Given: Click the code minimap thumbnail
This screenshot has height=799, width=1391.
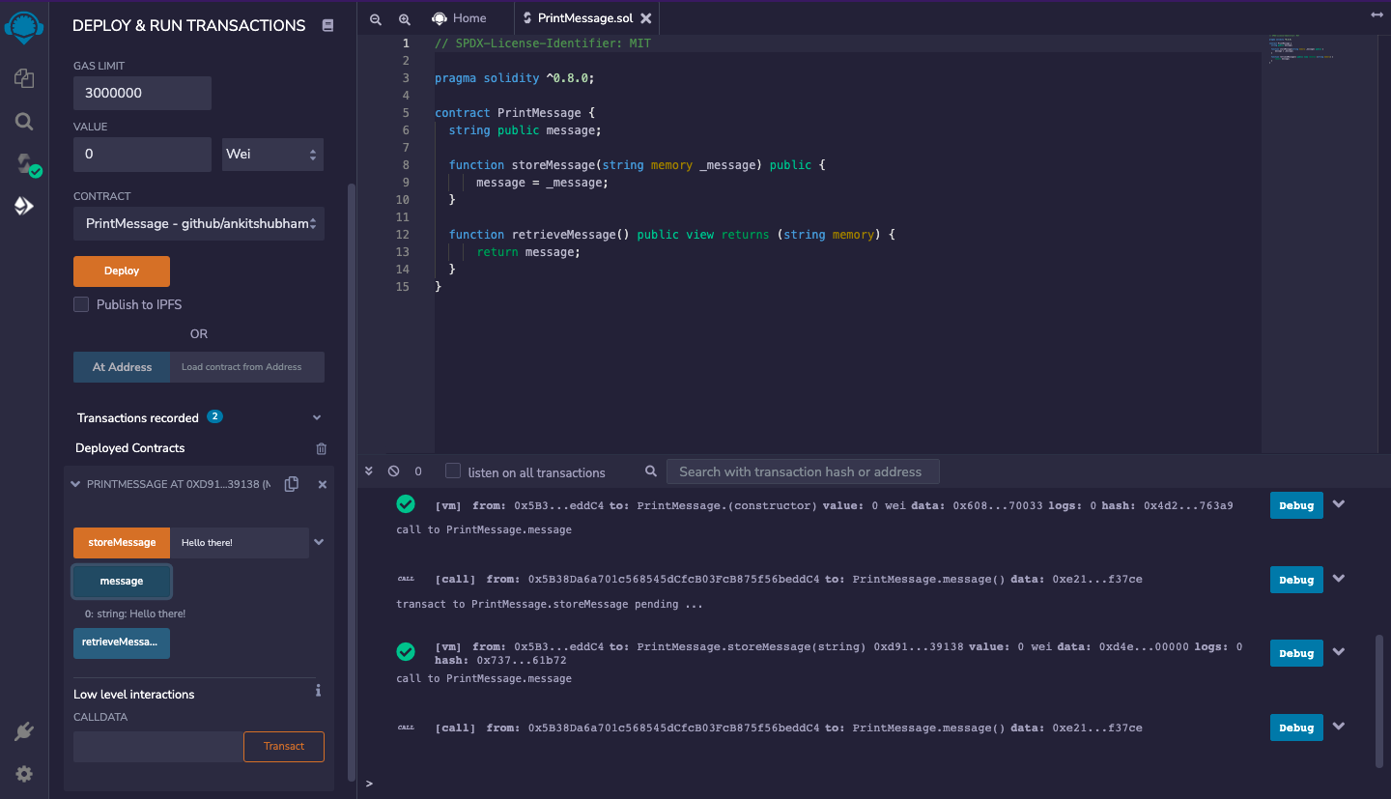Looking at the screenshot, I should [x=1301, y=50].
